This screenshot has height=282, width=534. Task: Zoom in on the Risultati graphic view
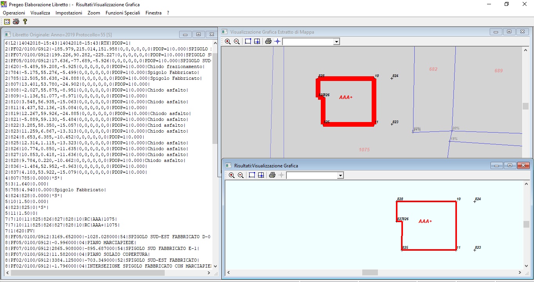[x=232, y=175]
